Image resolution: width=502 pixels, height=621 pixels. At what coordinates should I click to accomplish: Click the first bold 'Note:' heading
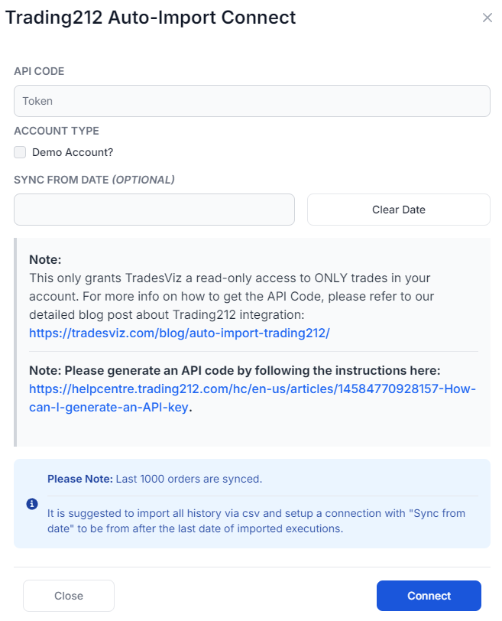tap(45, 260)
